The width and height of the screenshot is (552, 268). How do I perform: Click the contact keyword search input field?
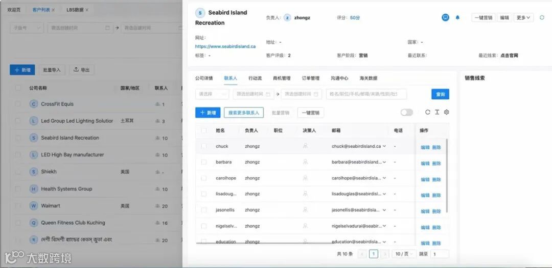coord(366,94)
